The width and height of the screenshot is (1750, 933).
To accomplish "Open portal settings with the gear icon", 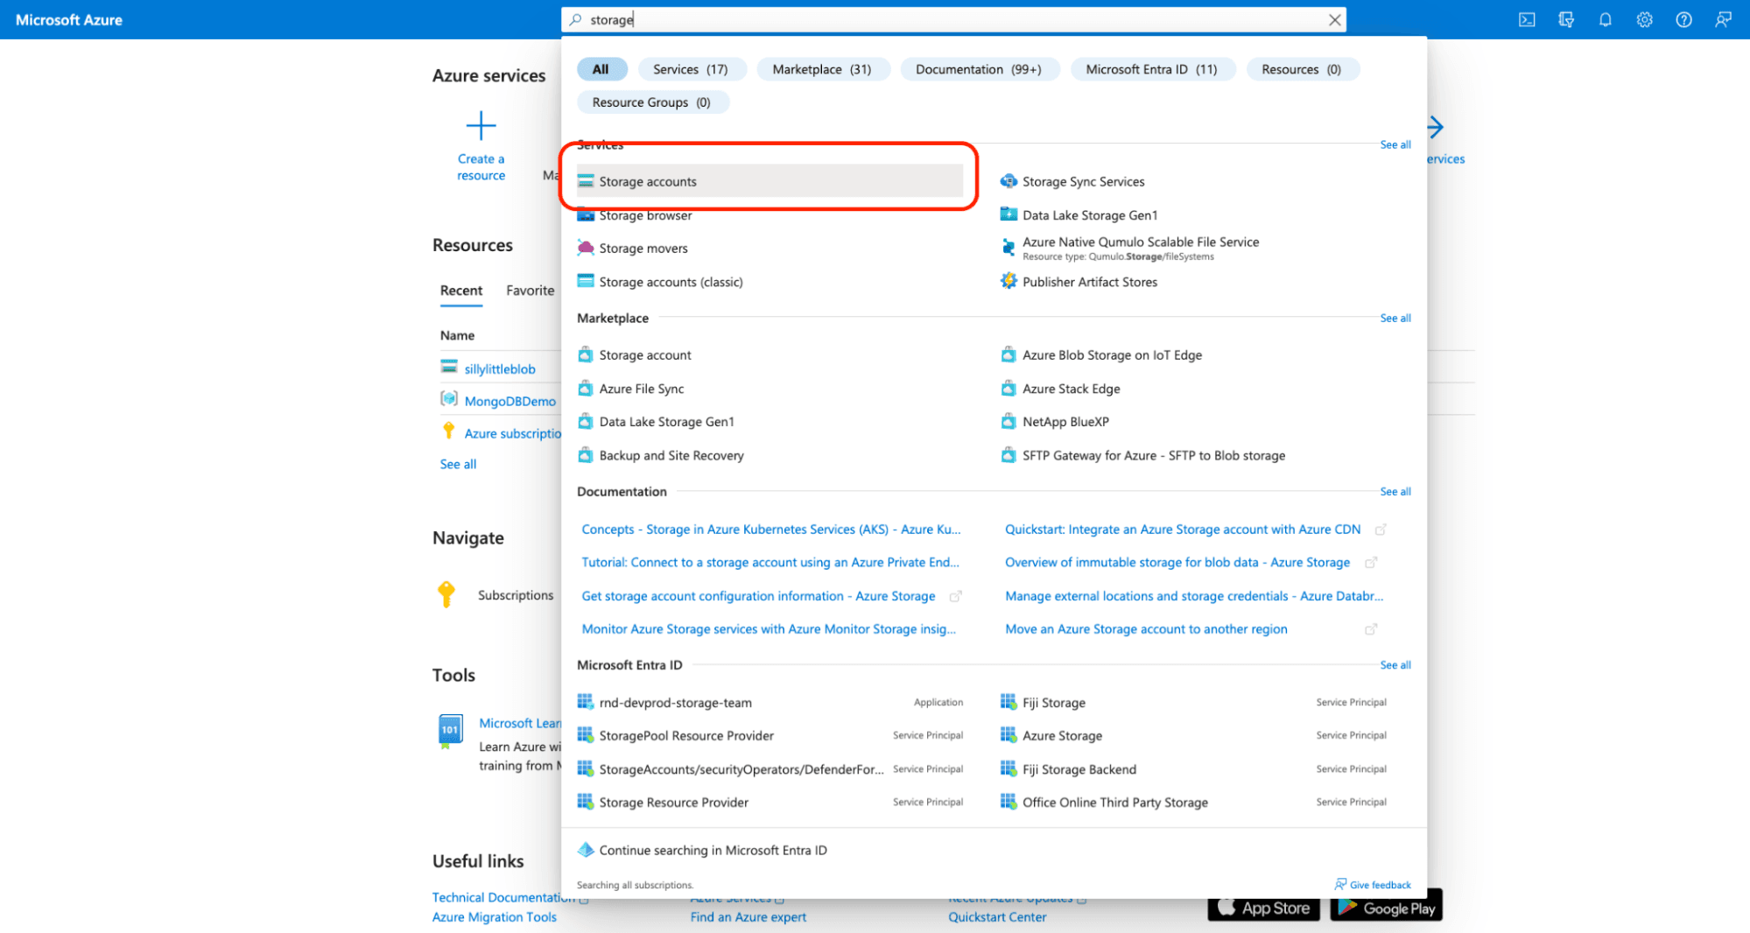I will pos(1645,19).
